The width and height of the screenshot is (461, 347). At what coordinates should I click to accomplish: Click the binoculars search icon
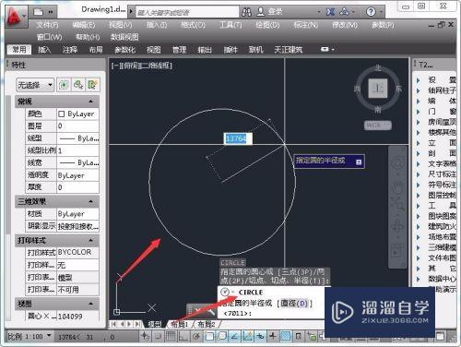click(246, 12)
